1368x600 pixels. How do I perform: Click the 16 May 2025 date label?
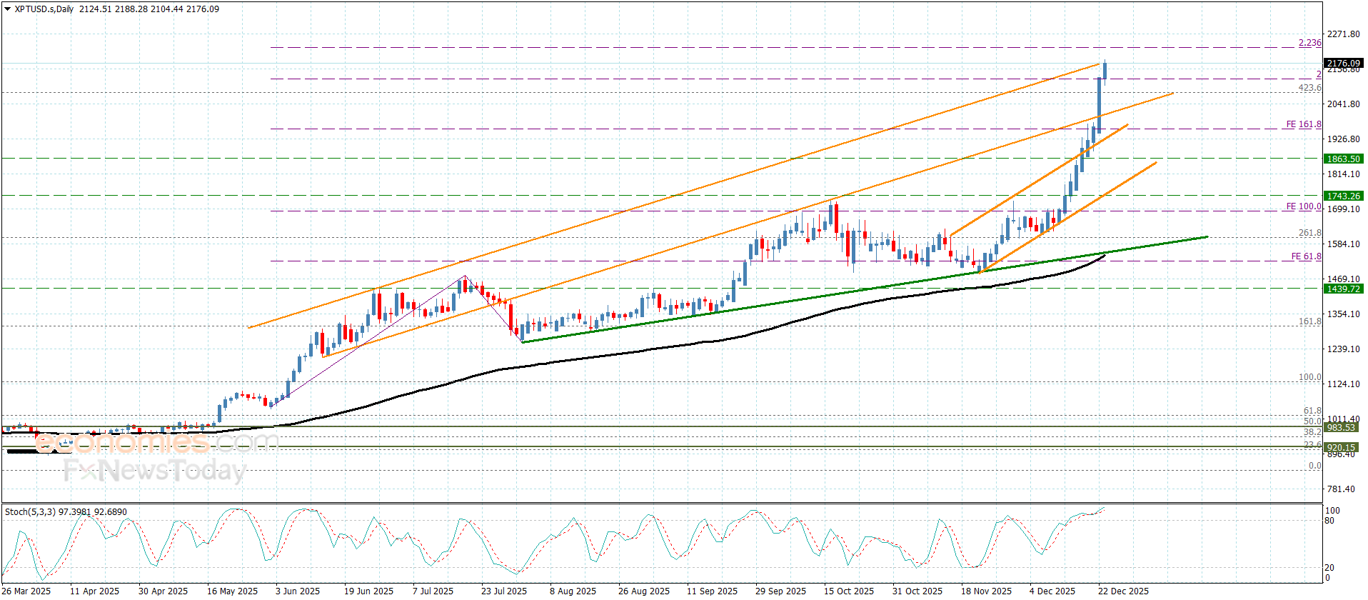[x=232, y=591]
